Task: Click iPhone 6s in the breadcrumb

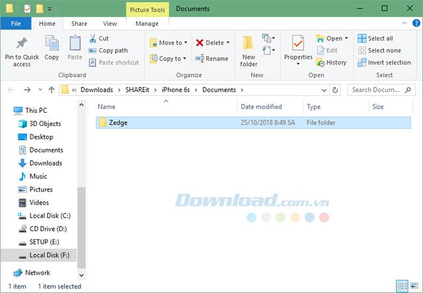Action: click(176, 90)
